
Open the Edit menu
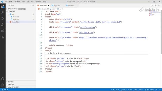coord(10,2)
